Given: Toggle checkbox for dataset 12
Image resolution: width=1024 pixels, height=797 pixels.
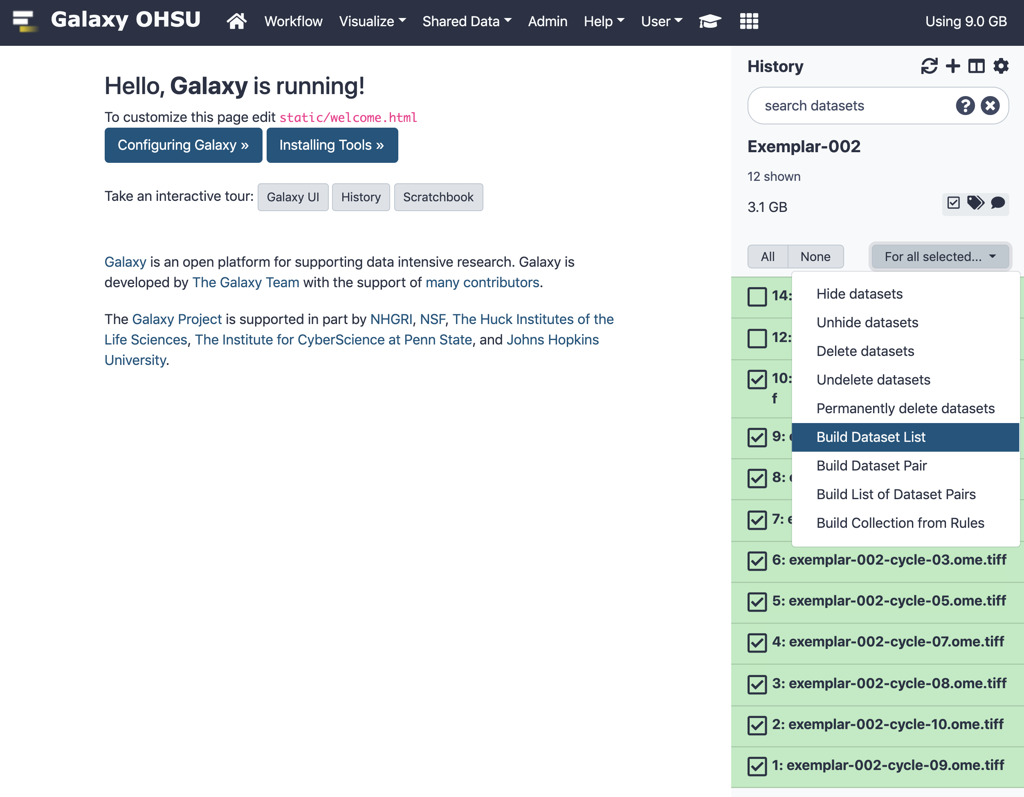Looking at the screenshot, I should pos(757,338).
